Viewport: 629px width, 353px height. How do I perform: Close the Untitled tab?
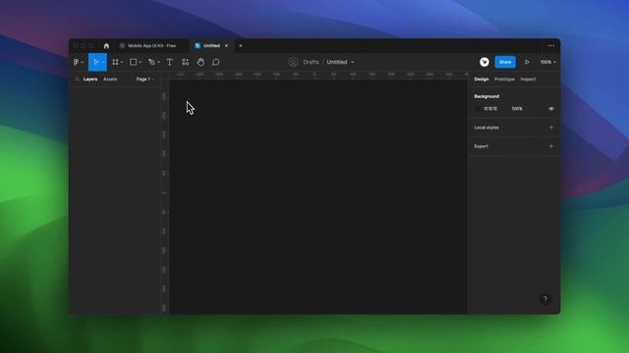point(226,46)
